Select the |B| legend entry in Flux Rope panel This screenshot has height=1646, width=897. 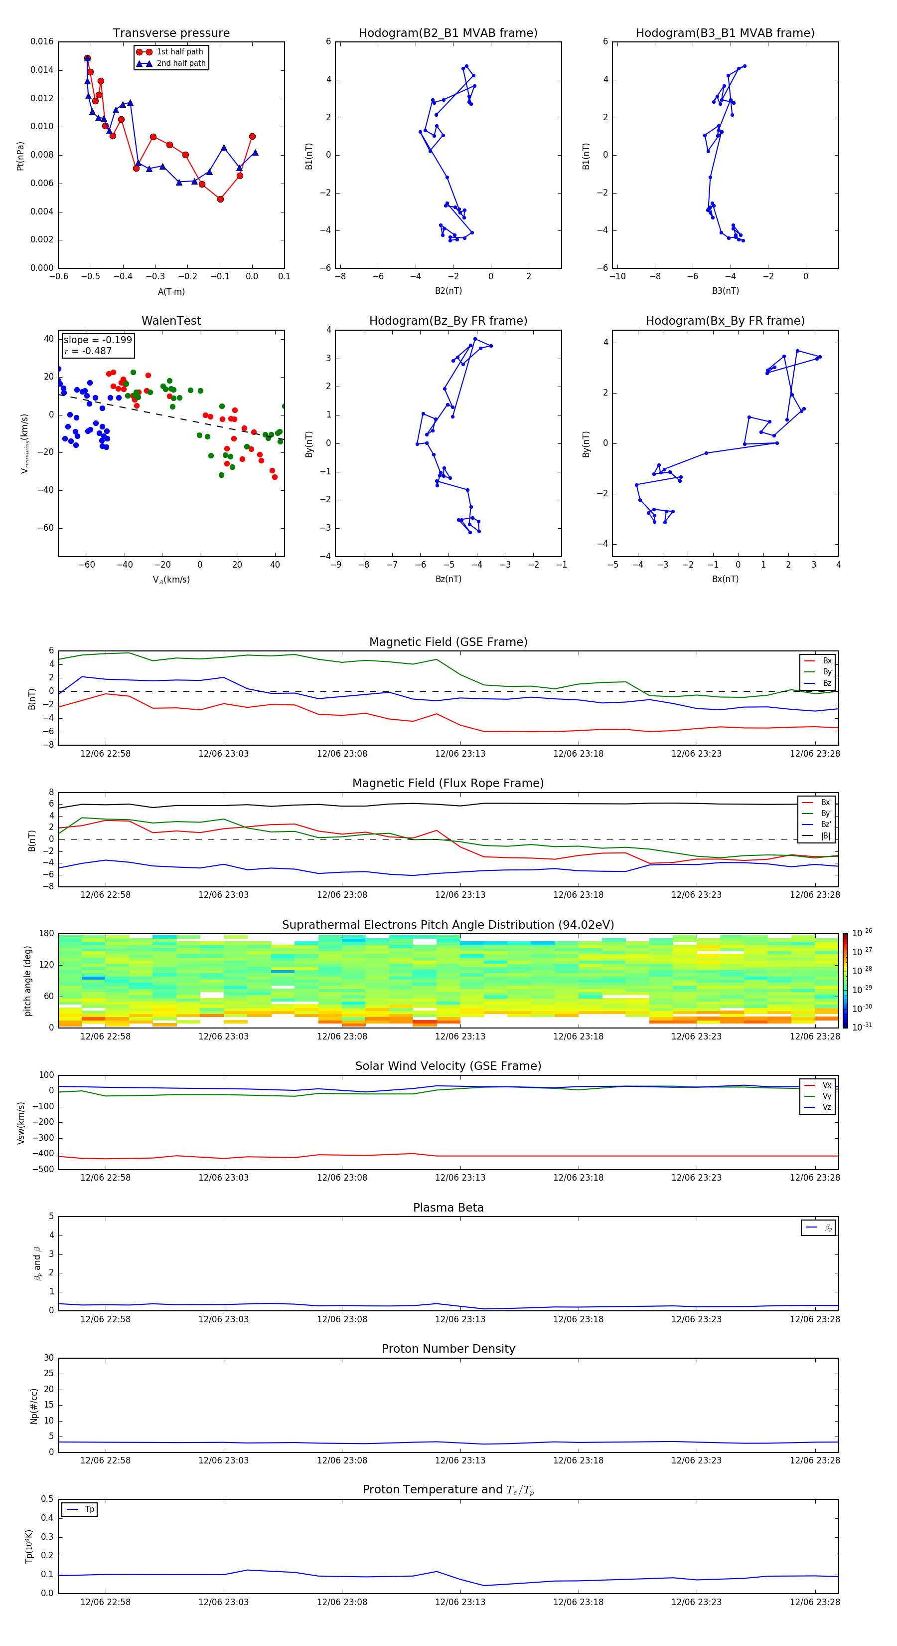point(817,836)
